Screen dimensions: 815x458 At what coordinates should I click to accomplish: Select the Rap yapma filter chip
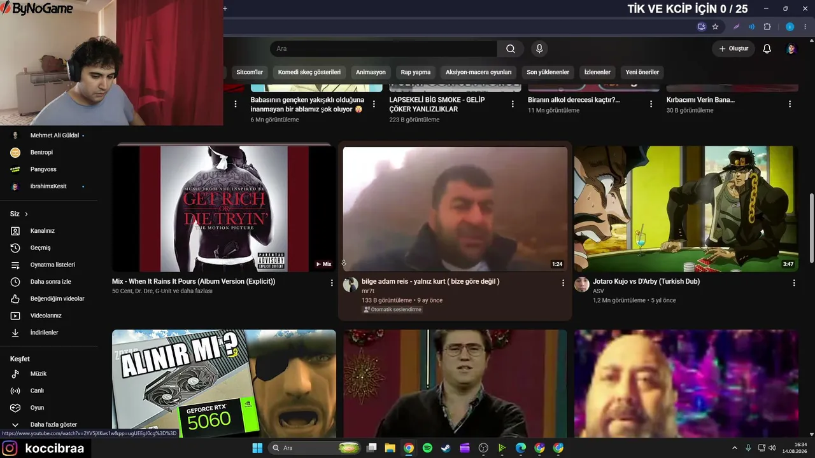(416, 73)
